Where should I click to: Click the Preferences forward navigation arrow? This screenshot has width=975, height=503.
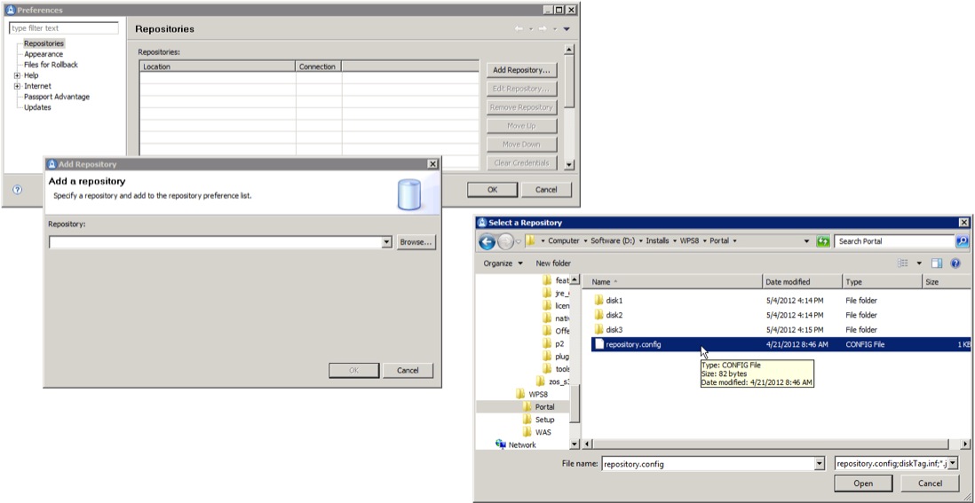[543, 29]
